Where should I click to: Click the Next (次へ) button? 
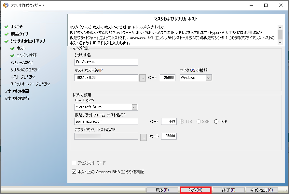[195, 190]
